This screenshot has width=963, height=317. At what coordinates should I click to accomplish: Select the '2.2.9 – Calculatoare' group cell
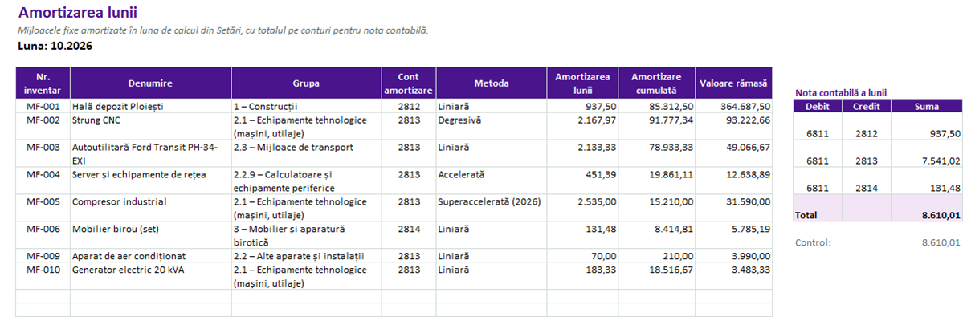(x=306, y=181)
